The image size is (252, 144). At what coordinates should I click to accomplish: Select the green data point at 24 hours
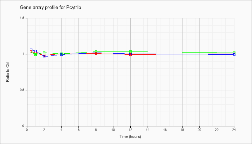234,53
